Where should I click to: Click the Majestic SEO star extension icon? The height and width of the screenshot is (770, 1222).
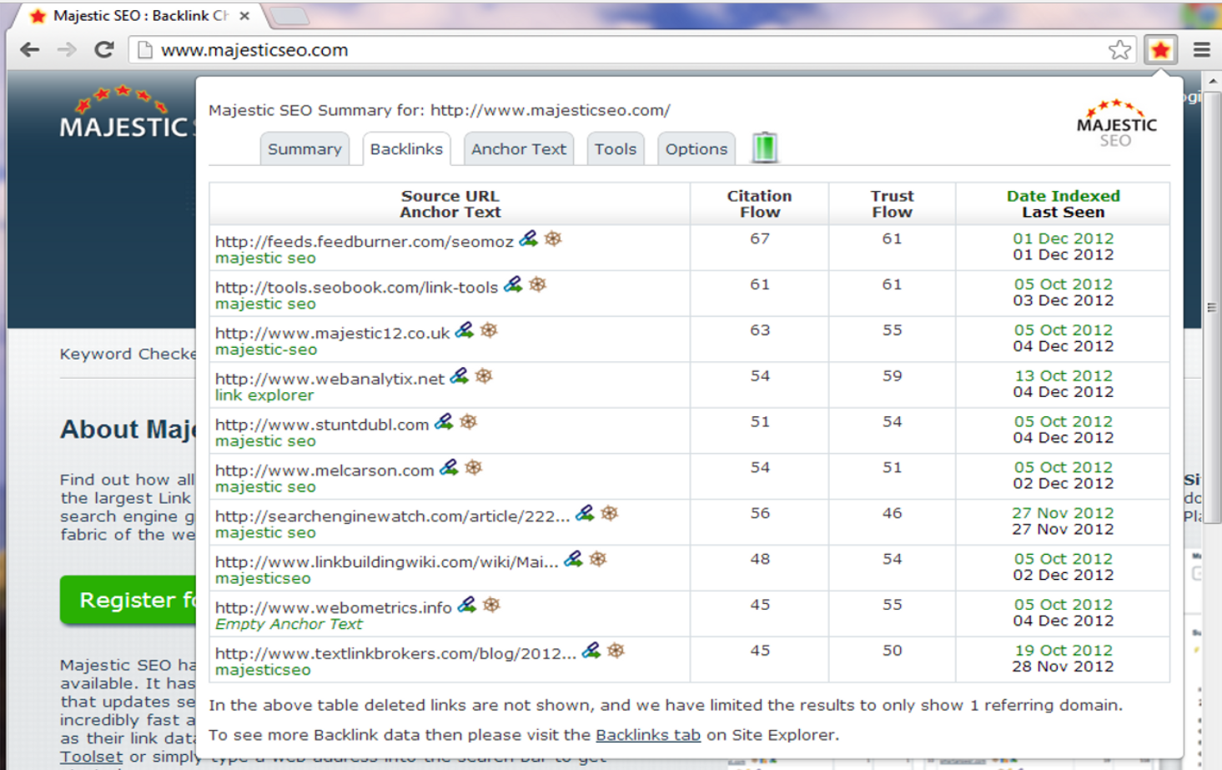click(x=1160, y=50)
